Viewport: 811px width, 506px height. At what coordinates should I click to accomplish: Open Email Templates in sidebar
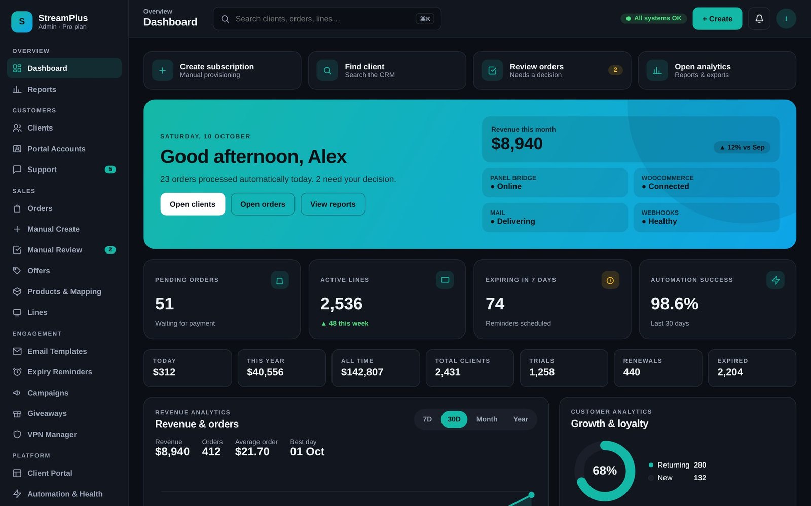[64, 351]
